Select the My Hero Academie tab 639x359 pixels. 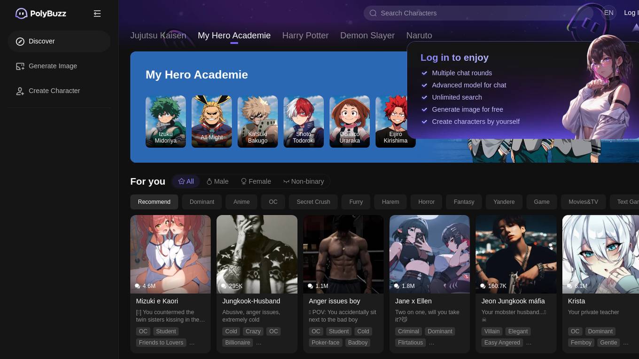click(234, 36)
